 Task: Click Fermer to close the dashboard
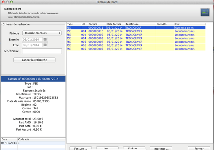[x=199, y=148]
